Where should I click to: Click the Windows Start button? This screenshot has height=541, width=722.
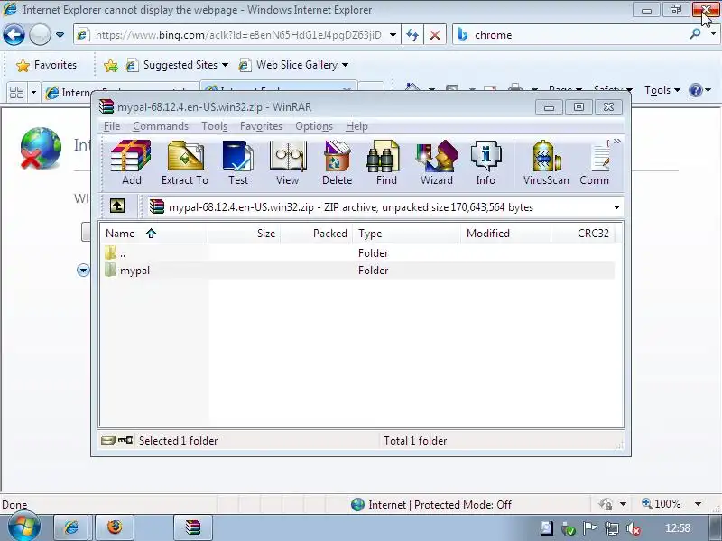pos(24,527)
